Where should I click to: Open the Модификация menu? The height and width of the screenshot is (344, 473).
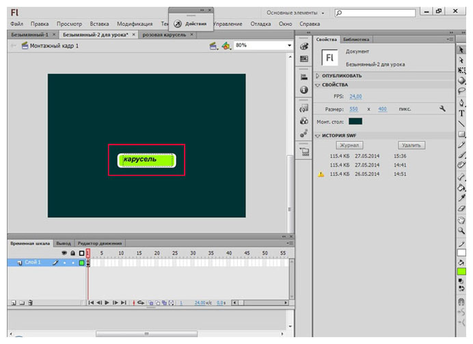tap(135, 24)
